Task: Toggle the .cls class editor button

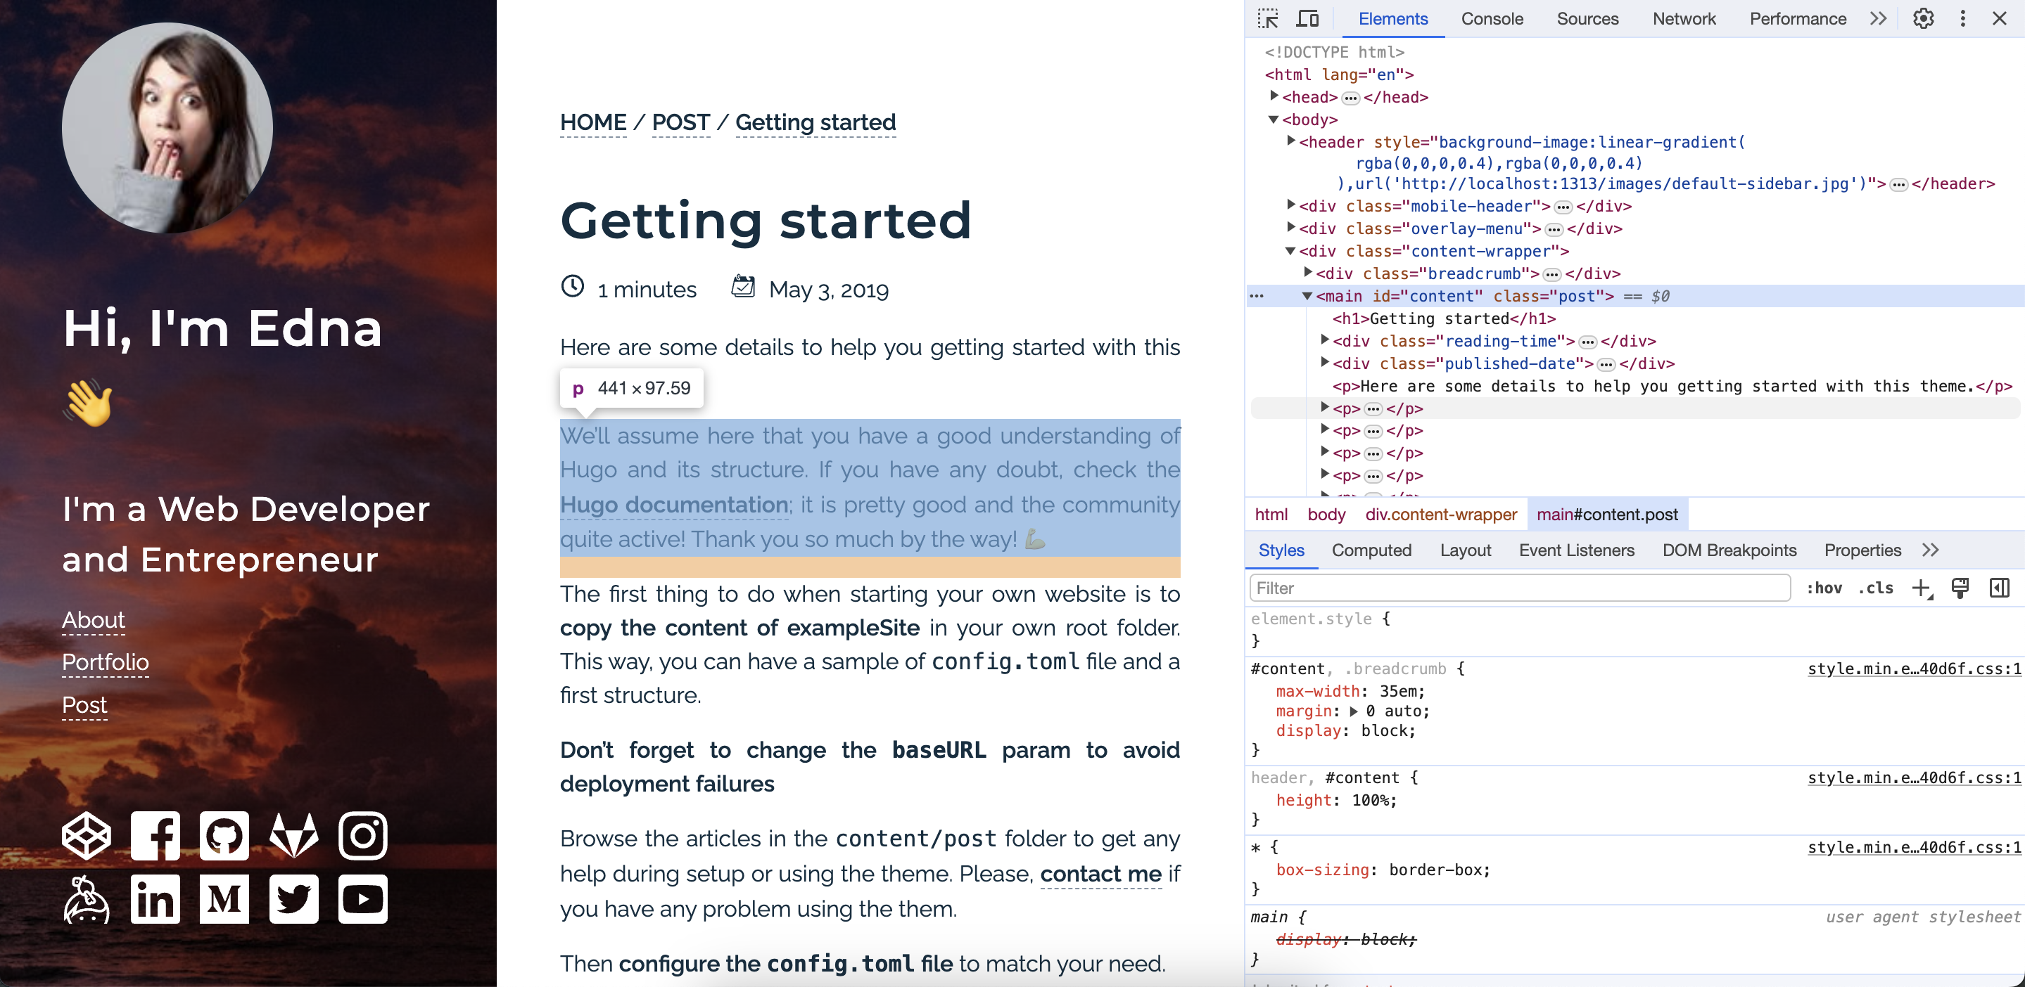Action: 1876,588
